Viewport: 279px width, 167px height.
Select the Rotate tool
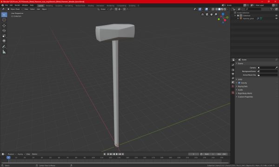tap(4, 31)
